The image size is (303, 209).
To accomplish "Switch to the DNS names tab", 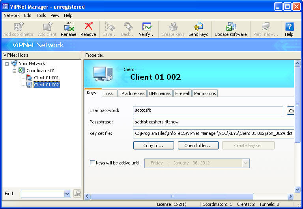I will click(x=160, y=93).
